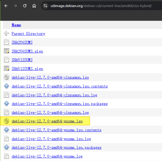Click the Parent Directory back-arrow icon
The width and height of the screenshot is (162, 161).
tap(7, 33)
